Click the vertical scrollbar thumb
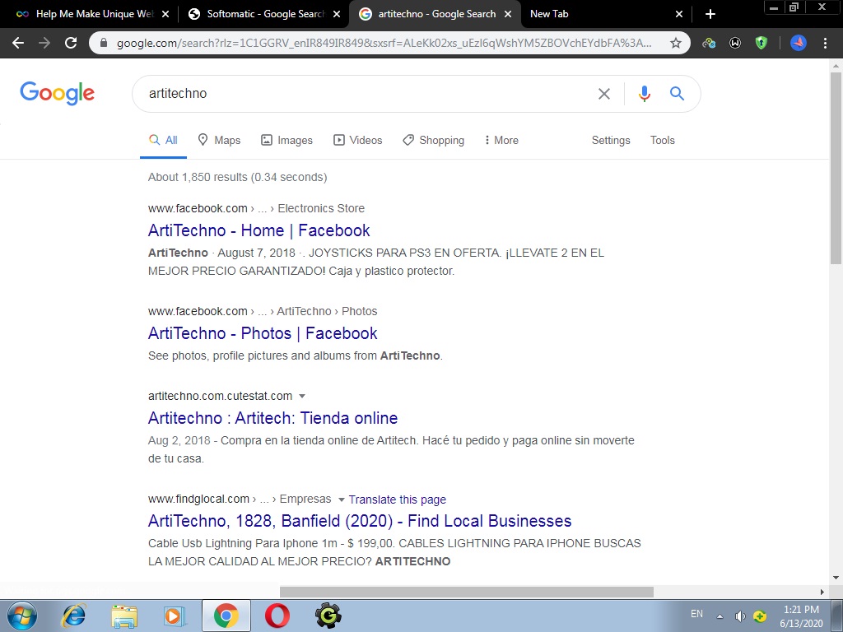843x632 pixels. [x=836, y=168]
